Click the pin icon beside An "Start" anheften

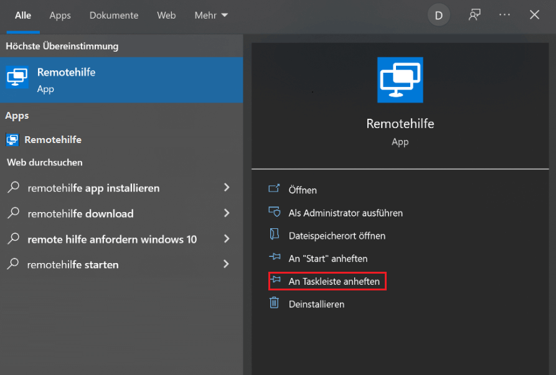tap(275, 257)
